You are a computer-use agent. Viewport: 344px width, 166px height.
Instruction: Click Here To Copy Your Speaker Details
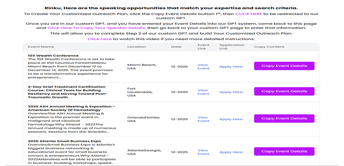pyautogui.click(x=96, y=28)
